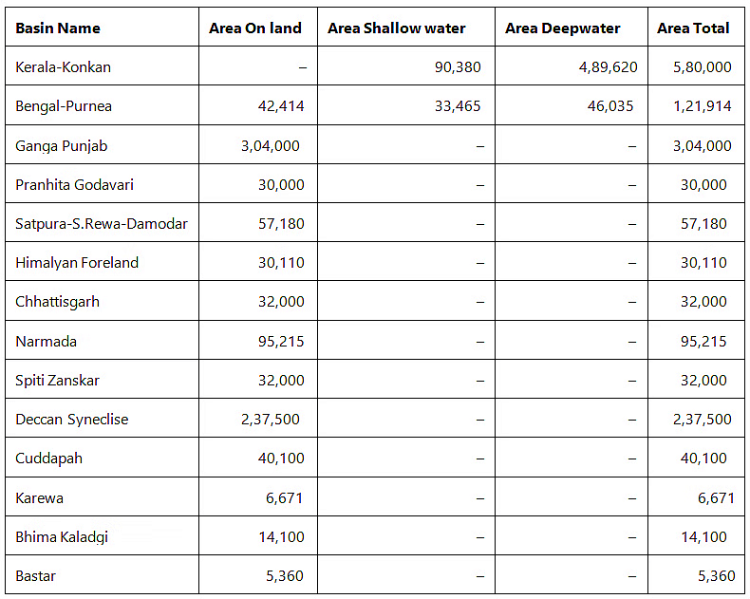Select the Ganga Punjab basin cell

(x=62, y=145)
